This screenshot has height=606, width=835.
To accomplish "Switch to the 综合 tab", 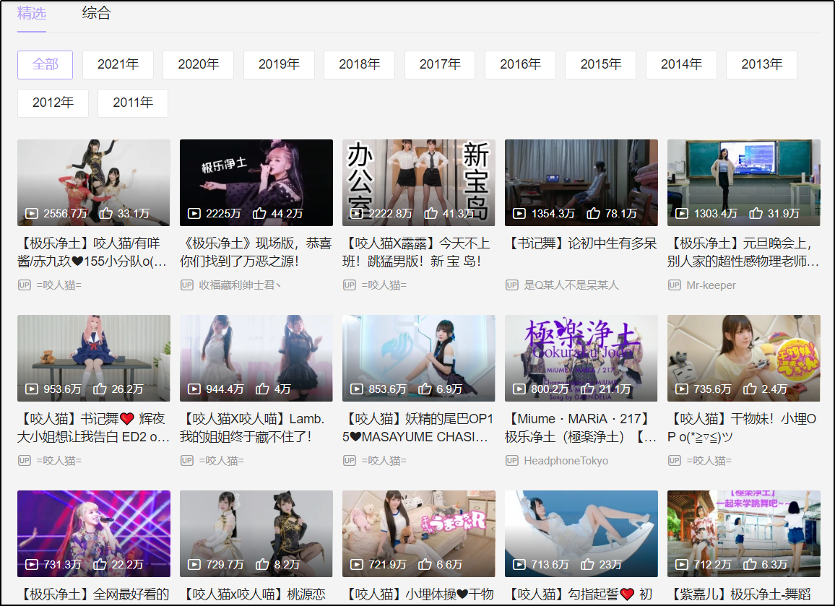I will click(97, 14).
